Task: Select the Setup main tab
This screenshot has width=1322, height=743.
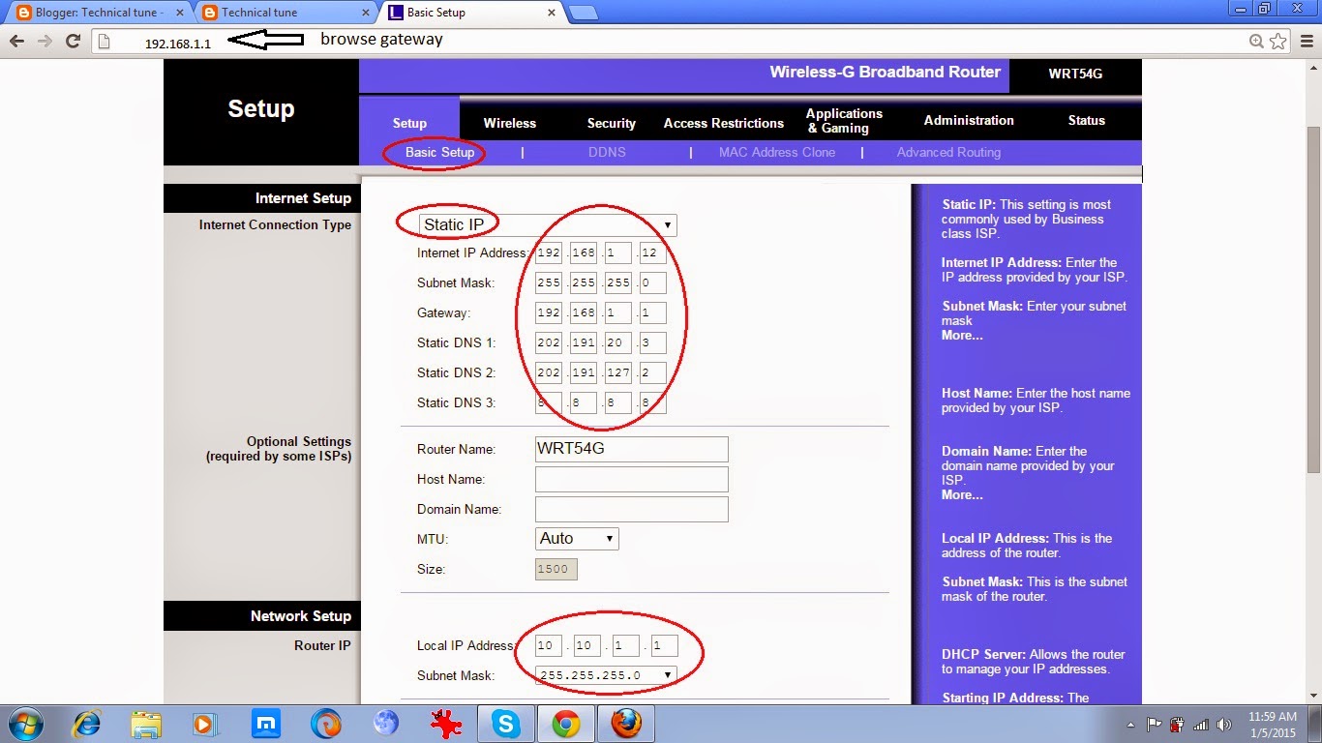Action: point(409,123)
